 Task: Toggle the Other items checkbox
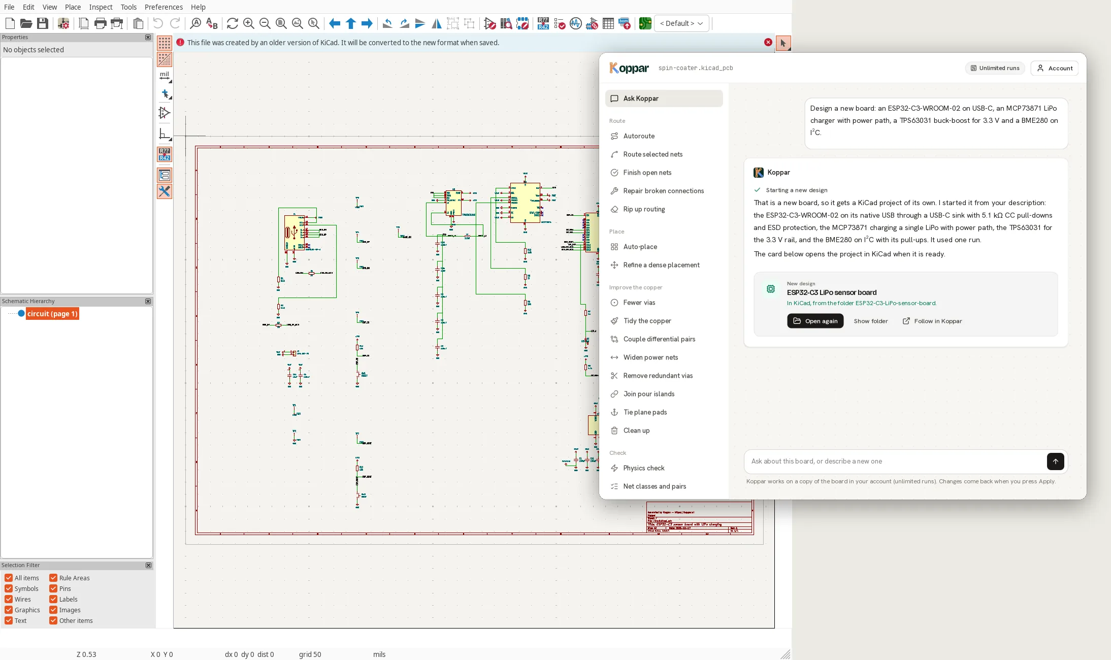(x=53, y=620)
